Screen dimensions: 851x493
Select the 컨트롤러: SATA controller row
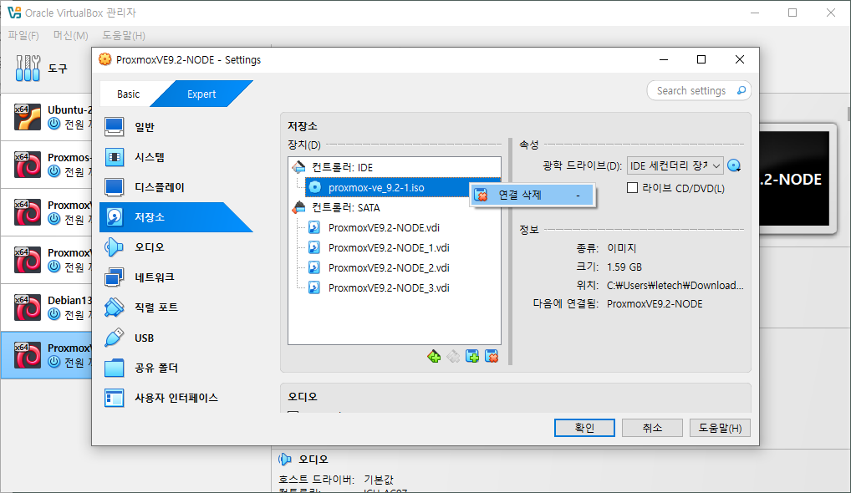point(395,208)
